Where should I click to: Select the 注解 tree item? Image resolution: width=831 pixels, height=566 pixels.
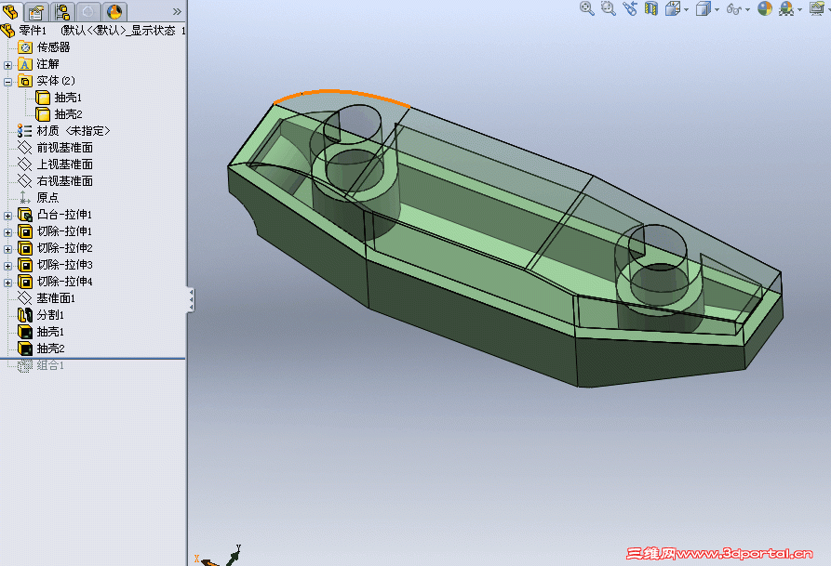click(39, 64)
